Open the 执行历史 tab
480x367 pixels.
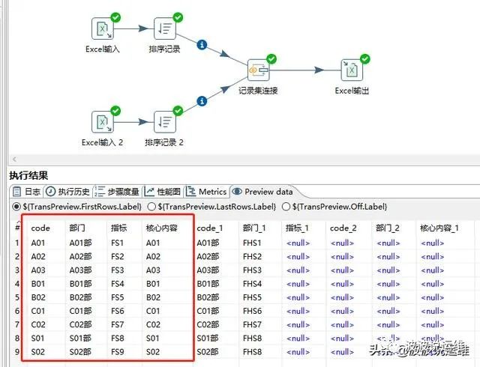click(68, 192)
